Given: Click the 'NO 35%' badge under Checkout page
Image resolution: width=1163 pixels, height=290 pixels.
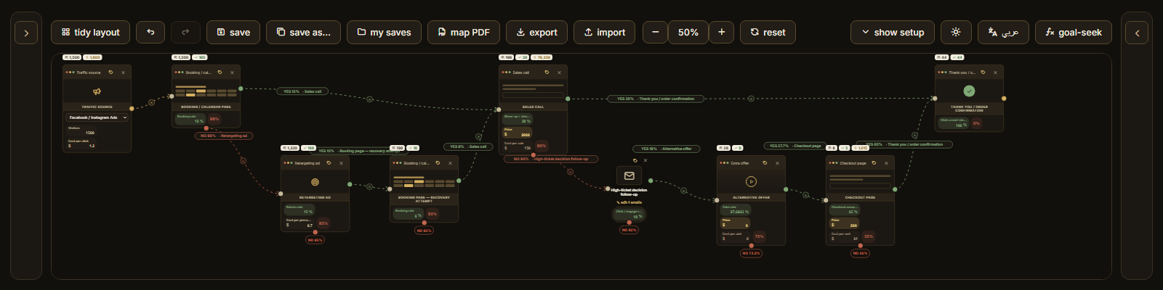Looking at the screenshot, I should point(860,253).
